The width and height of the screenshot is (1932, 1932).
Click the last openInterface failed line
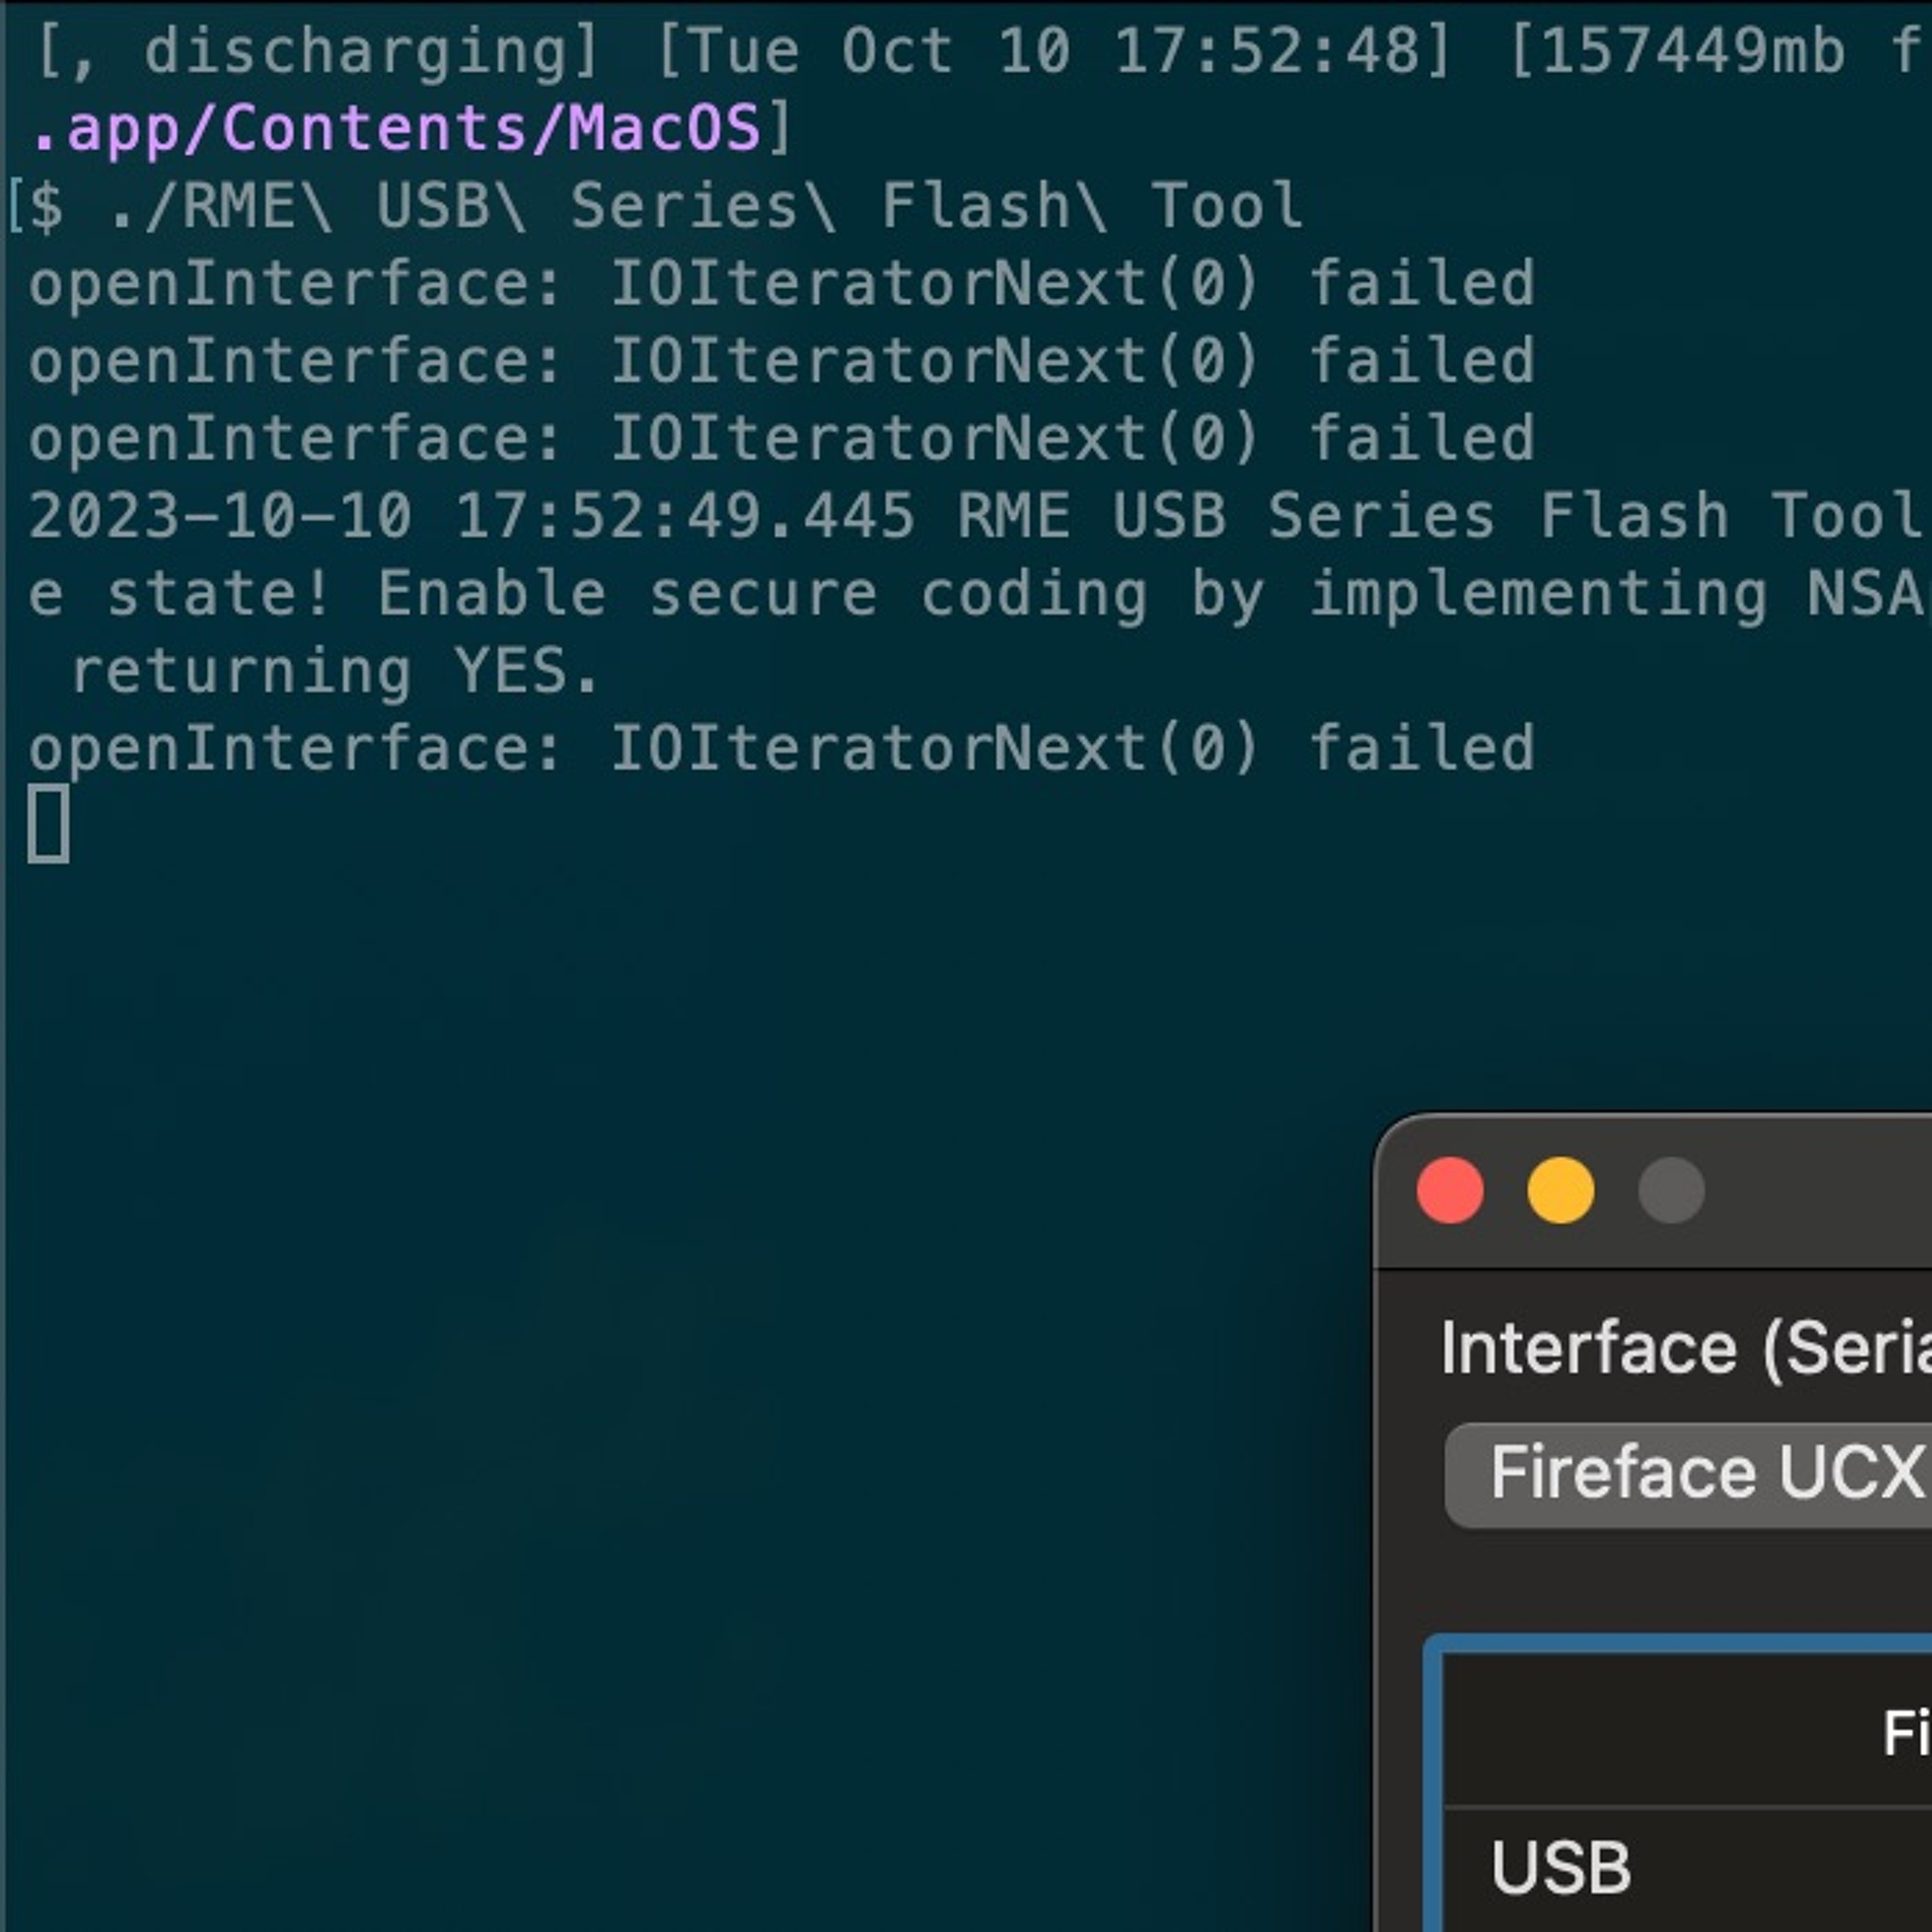pyautogui.click(x=782, y=748)
